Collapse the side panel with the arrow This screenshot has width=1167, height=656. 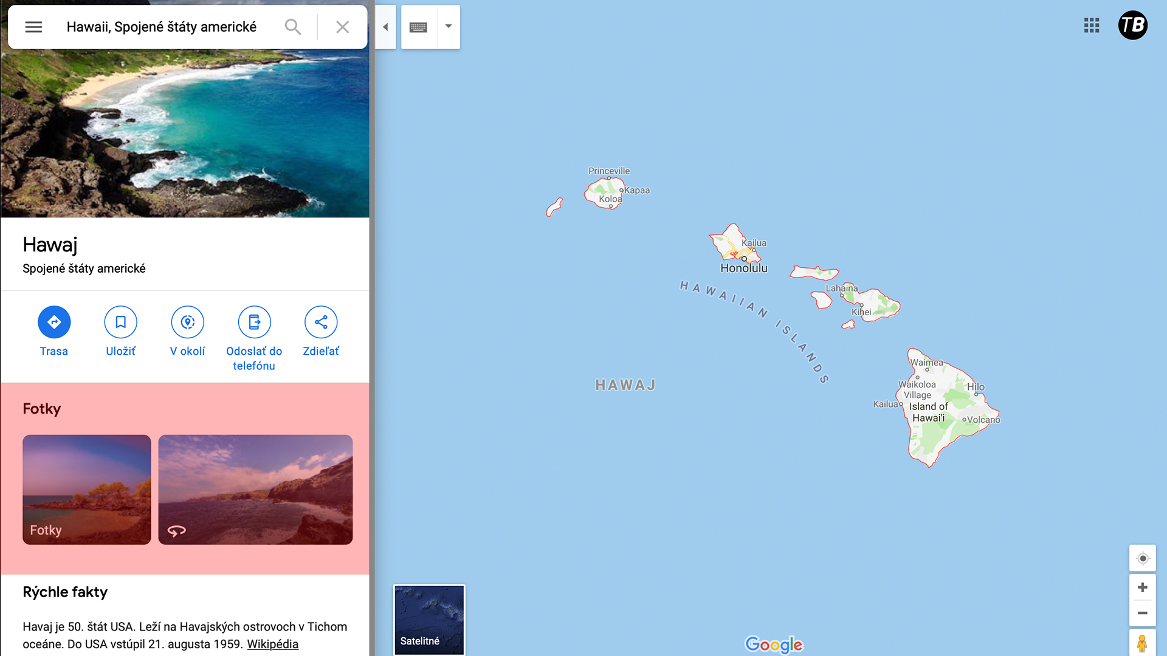click(385, 27)
